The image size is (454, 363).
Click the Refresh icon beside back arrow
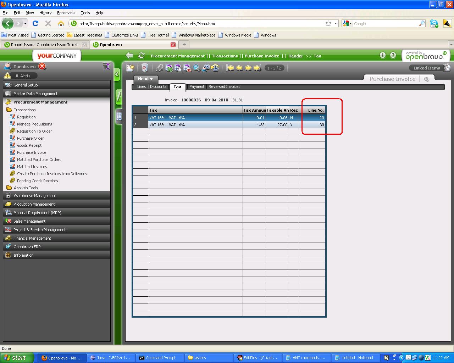tap(141, 56)
